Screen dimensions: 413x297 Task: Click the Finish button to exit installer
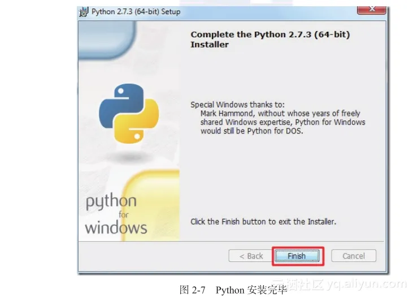click(x=297, y=256)
